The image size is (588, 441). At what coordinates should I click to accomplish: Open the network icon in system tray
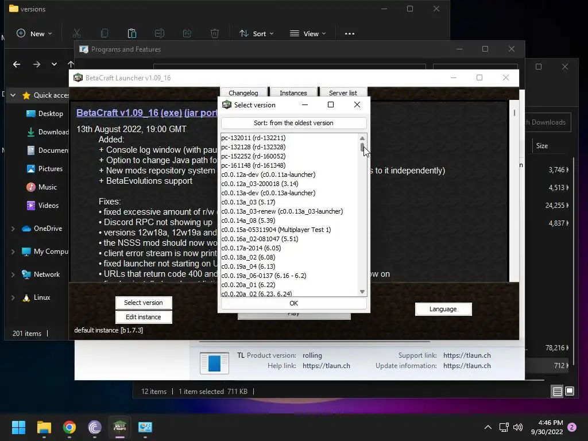[x=504, y=427]
